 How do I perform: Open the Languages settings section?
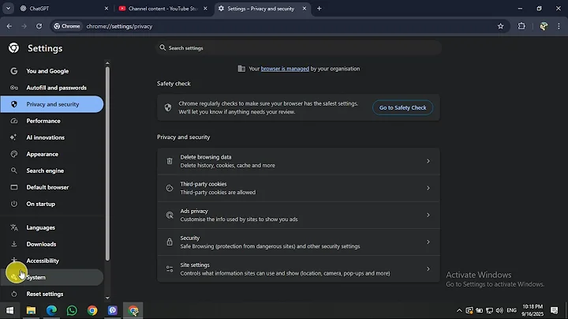[x=41, y=227]
